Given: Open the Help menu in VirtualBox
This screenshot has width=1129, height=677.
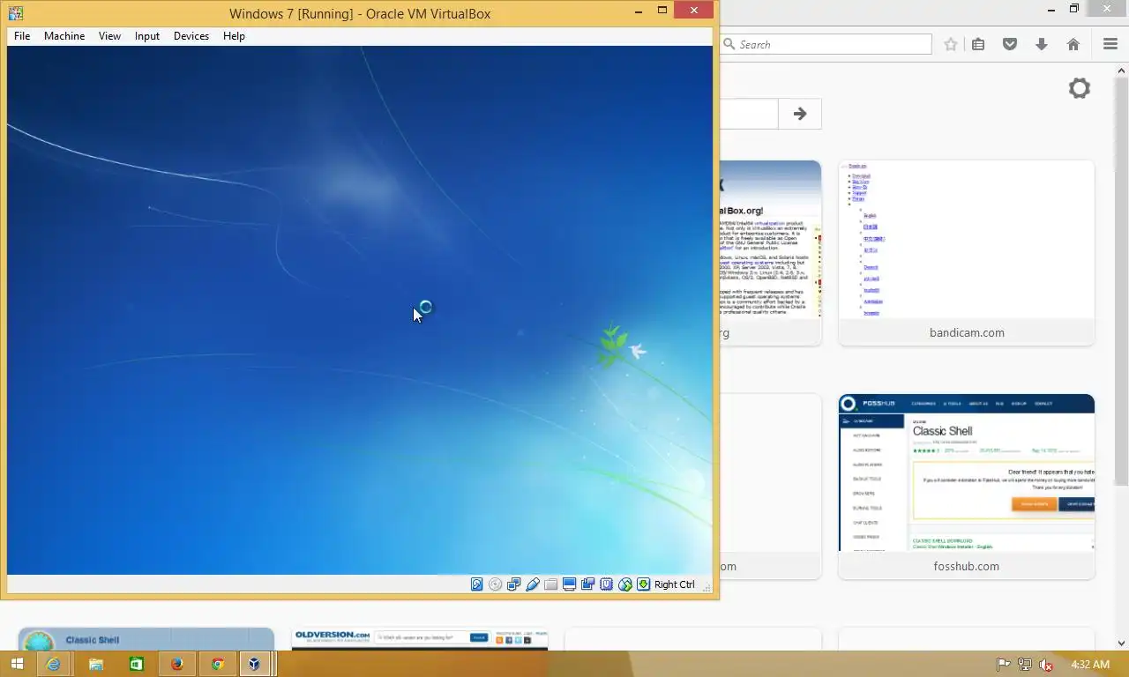Looking at the screenshot, I should [x=234, y=36].
